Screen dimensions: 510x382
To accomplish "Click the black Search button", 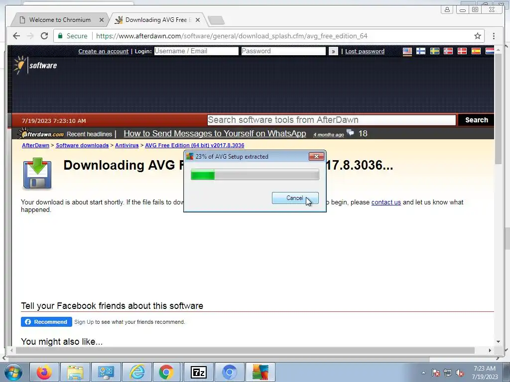I will [476, 120].
